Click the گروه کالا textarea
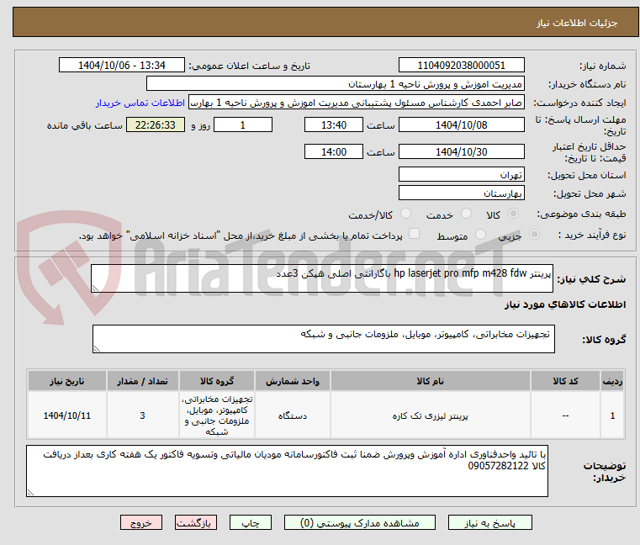 tap(323, 339)
